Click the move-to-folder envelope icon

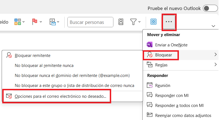[52, 22]
